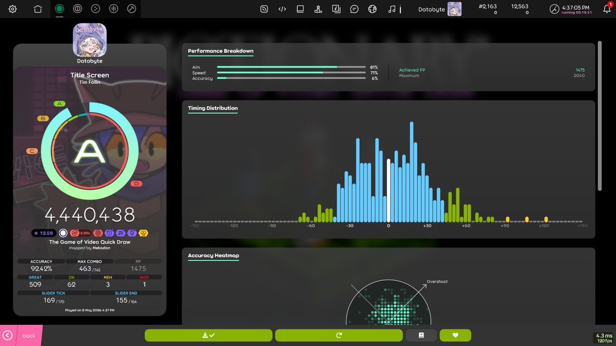Go back with the pink back button
This screenshot has width=616, height=346.
click(21, 335)
